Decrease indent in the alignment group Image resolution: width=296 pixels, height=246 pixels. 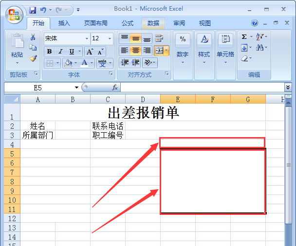pos(125,62)
